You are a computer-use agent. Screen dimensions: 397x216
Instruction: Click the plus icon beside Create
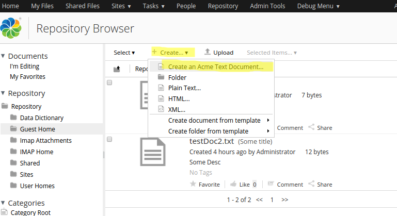click(154, 52)
